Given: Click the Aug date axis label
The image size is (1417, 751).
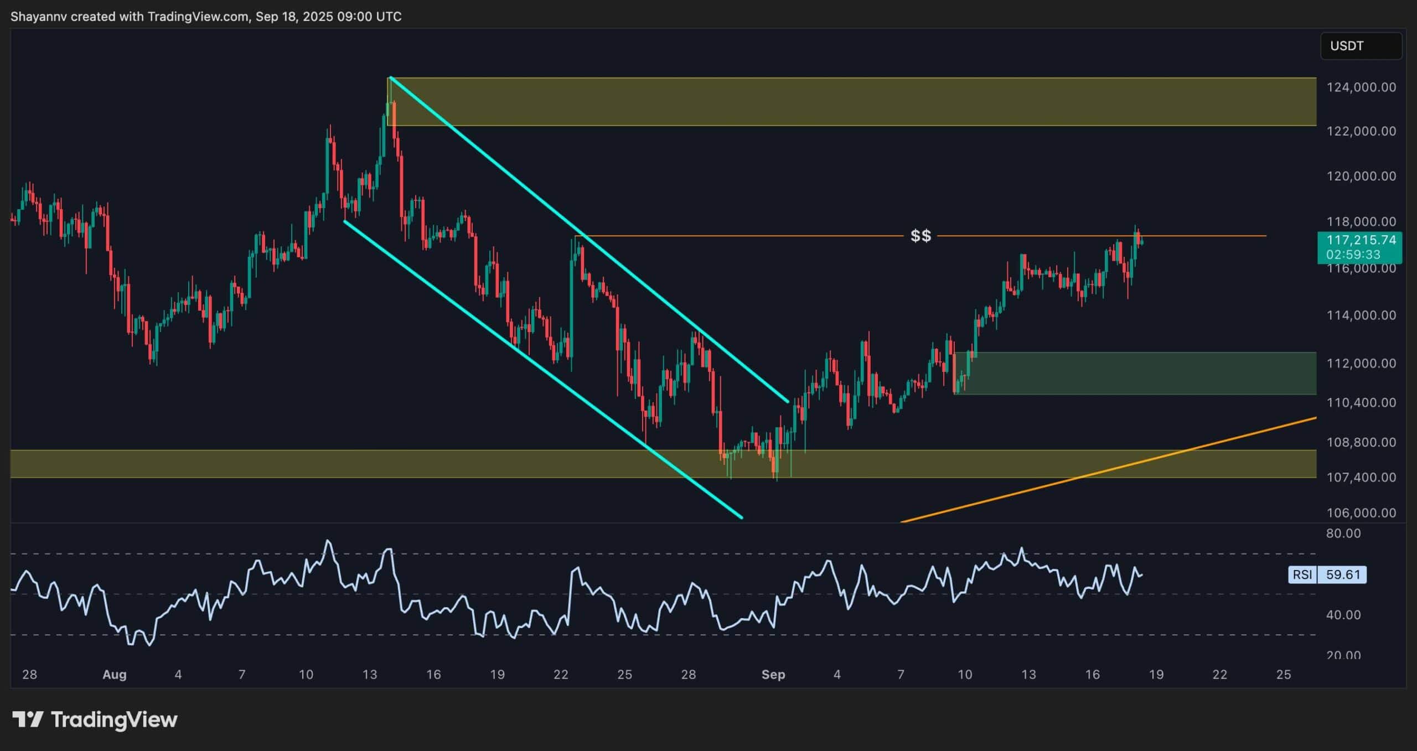Looking at the screenshot, I should (115, 675).
